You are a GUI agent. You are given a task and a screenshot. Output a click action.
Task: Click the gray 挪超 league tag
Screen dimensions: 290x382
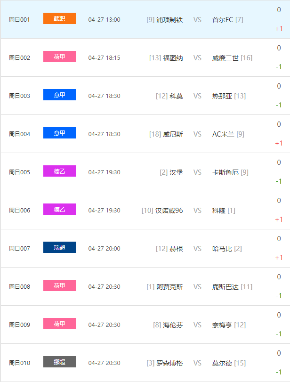click(59, 362)
